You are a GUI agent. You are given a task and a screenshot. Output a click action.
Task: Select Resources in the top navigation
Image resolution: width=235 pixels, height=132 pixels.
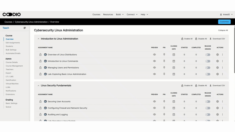pos(108,14)
